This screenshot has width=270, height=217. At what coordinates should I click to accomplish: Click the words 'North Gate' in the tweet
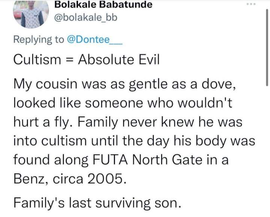(167, 160)
